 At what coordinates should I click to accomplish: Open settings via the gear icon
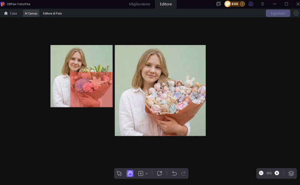[296, 13]
